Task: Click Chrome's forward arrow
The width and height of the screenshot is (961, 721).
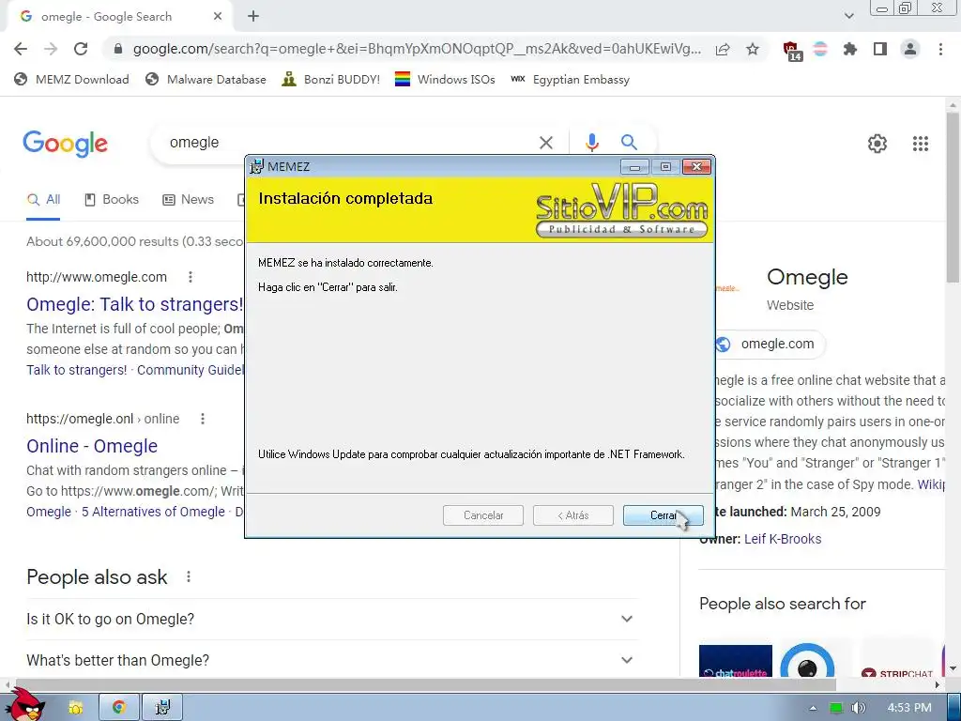Action: point(51,49)
